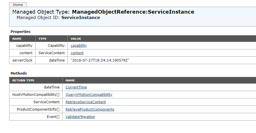Open the Home tab
This screenshot has height=133, width=256.
pyautogui.click(x=18, y=5)
